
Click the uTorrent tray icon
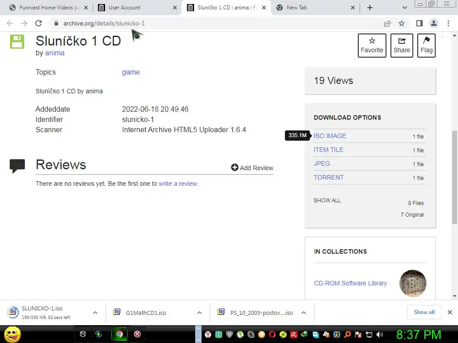(240, 335)
